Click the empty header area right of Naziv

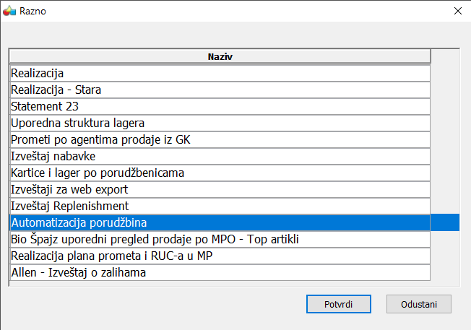coord(444,56)
